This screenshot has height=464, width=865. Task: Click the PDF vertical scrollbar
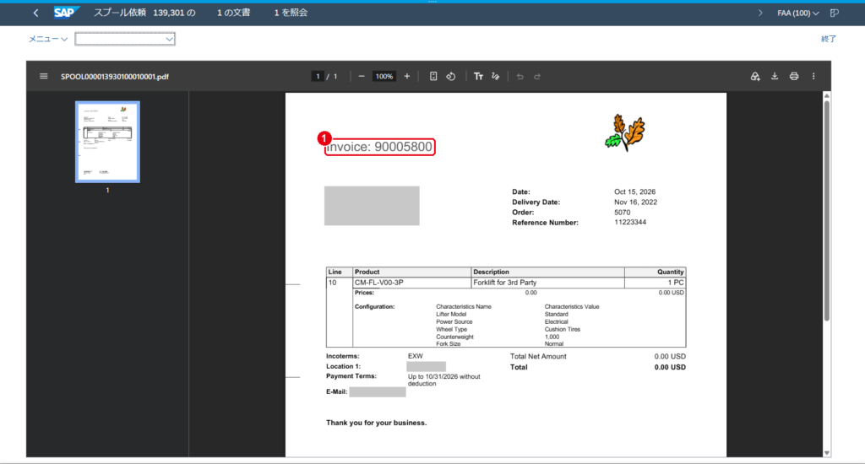(826, 209)
